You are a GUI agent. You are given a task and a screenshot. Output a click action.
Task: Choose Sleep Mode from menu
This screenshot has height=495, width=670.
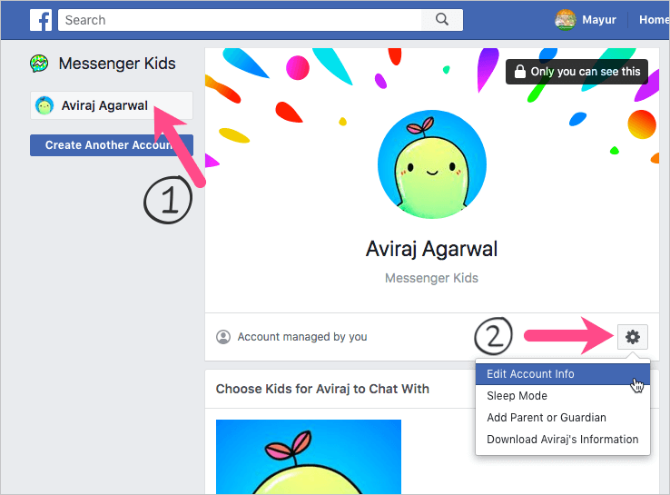[563, 396]
